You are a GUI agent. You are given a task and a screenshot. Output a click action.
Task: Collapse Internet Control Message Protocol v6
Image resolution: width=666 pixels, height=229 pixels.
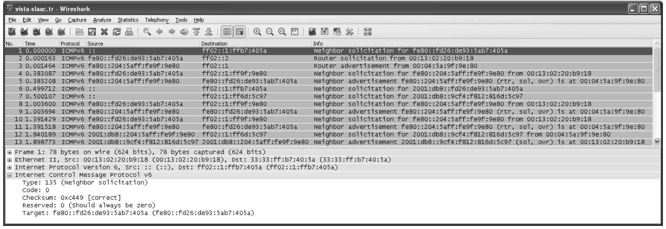click(9, 175)
